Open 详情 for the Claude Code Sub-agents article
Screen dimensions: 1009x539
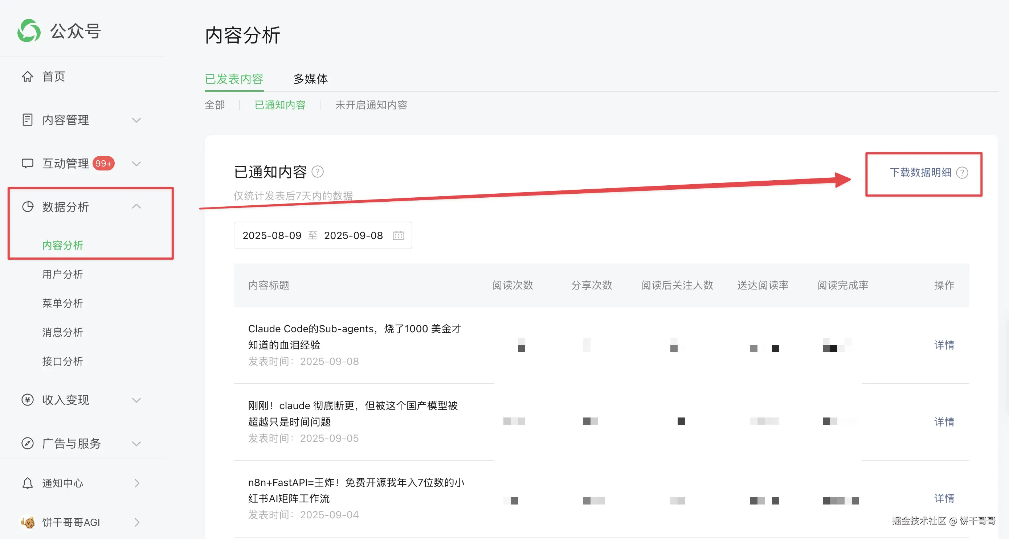point(944,345)
